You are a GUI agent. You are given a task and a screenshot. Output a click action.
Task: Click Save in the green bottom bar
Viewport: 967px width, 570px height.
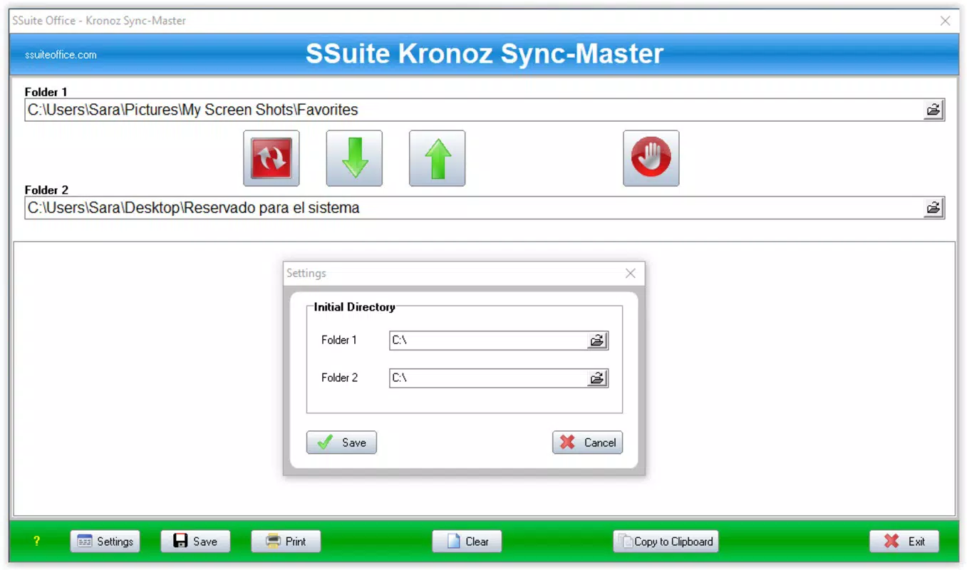[x=195, y=541]
